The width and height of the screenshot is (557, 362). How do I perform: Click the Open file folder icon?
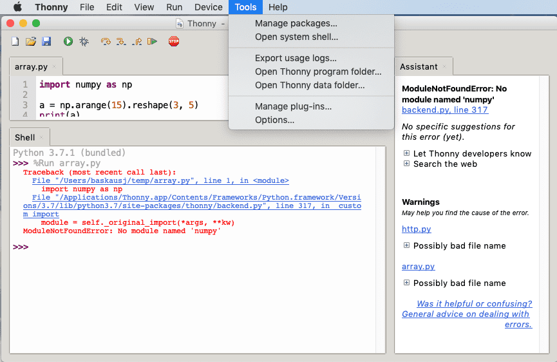[31, 42]
